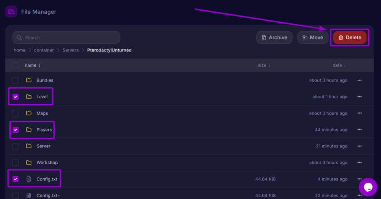The height and width of the screenshot is (199, 381).
Task: Click the '4 minutes ago' date
Action: coord(332,179)
